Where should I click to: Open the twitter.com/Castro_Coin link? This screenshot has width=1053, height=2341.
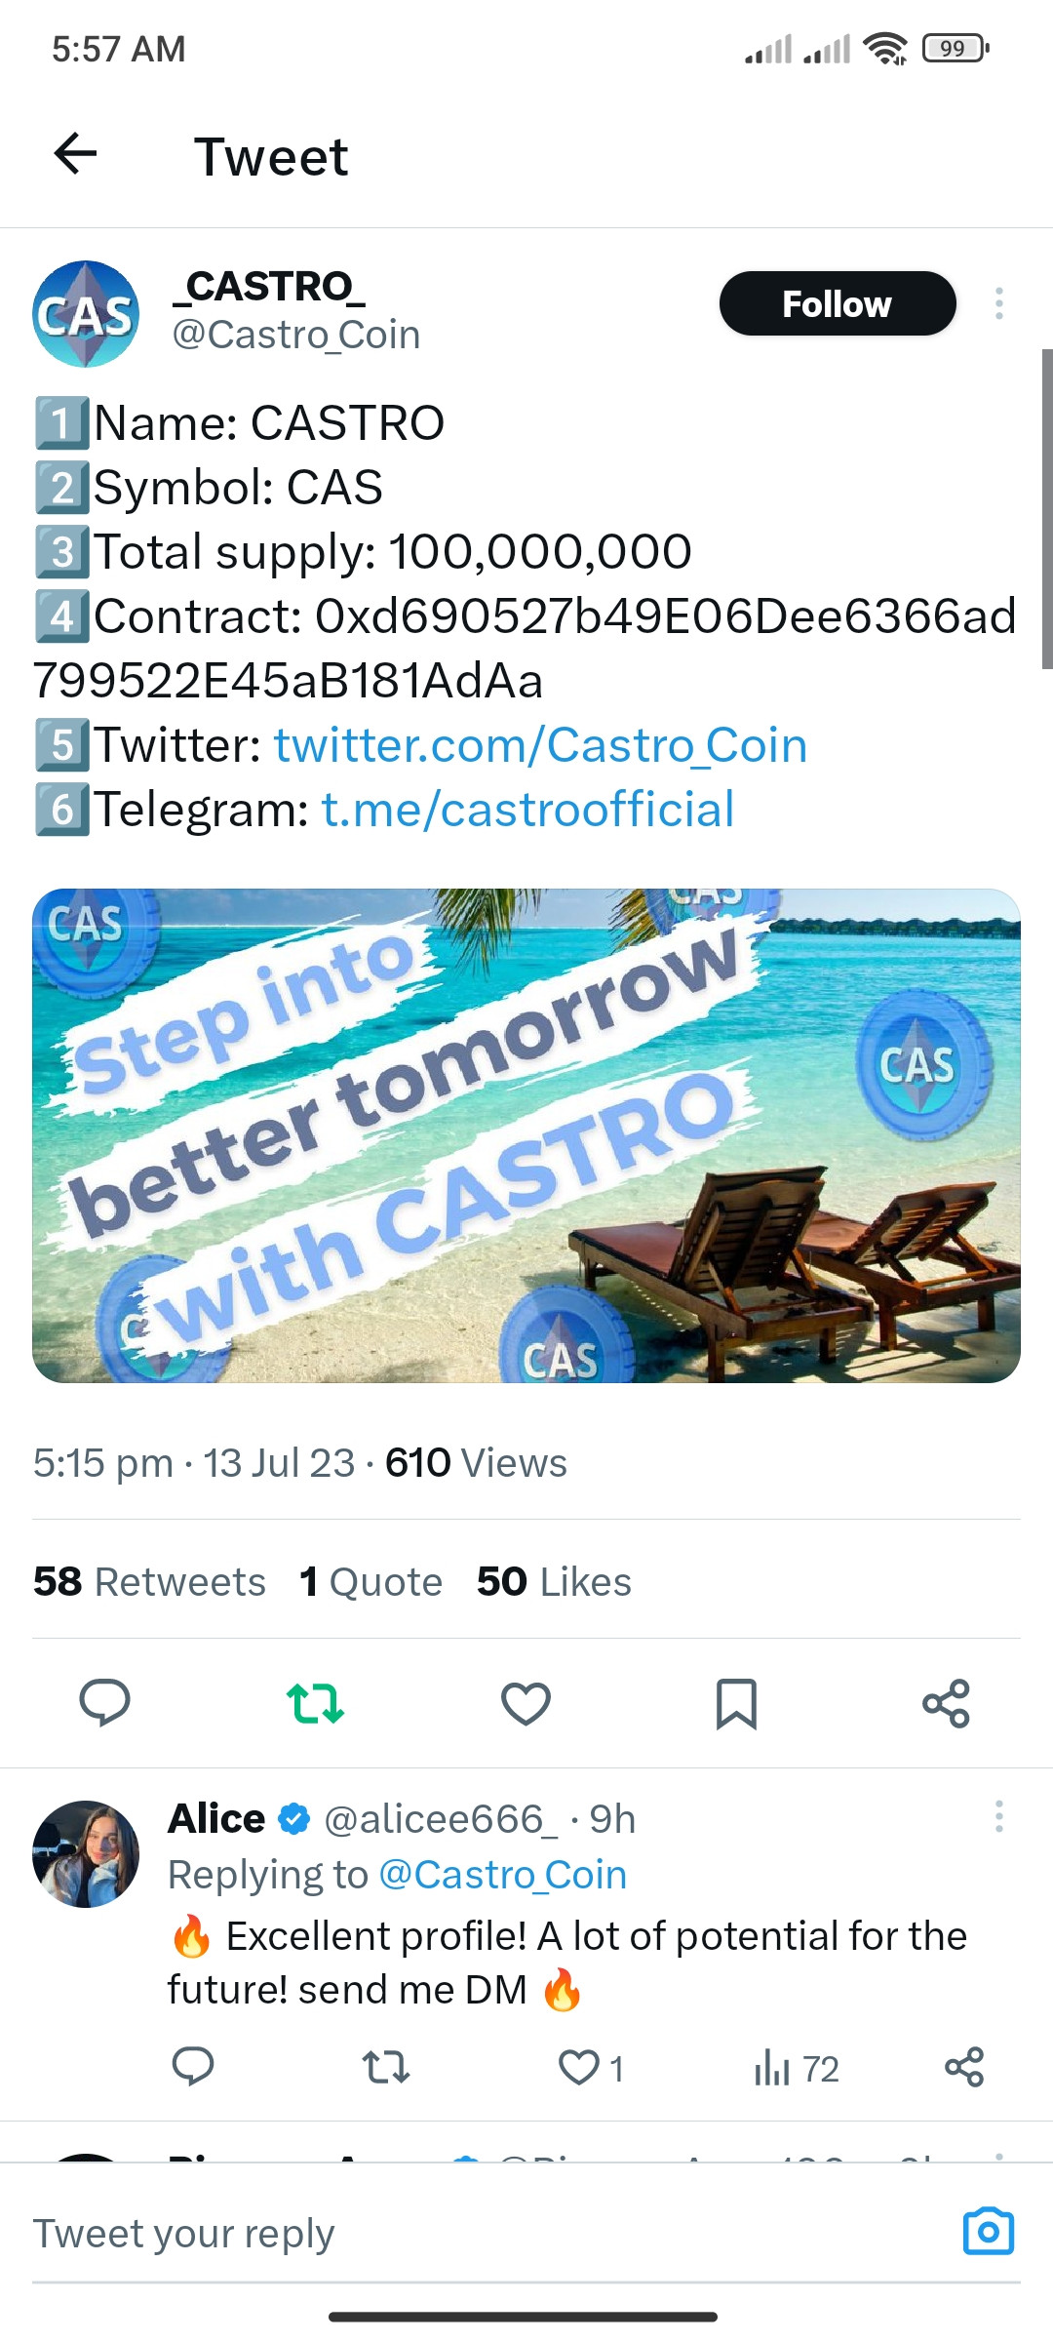point(541,746)
